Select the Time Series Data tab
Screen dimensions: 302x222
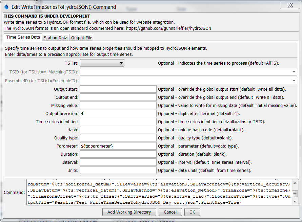coord(22,37)
